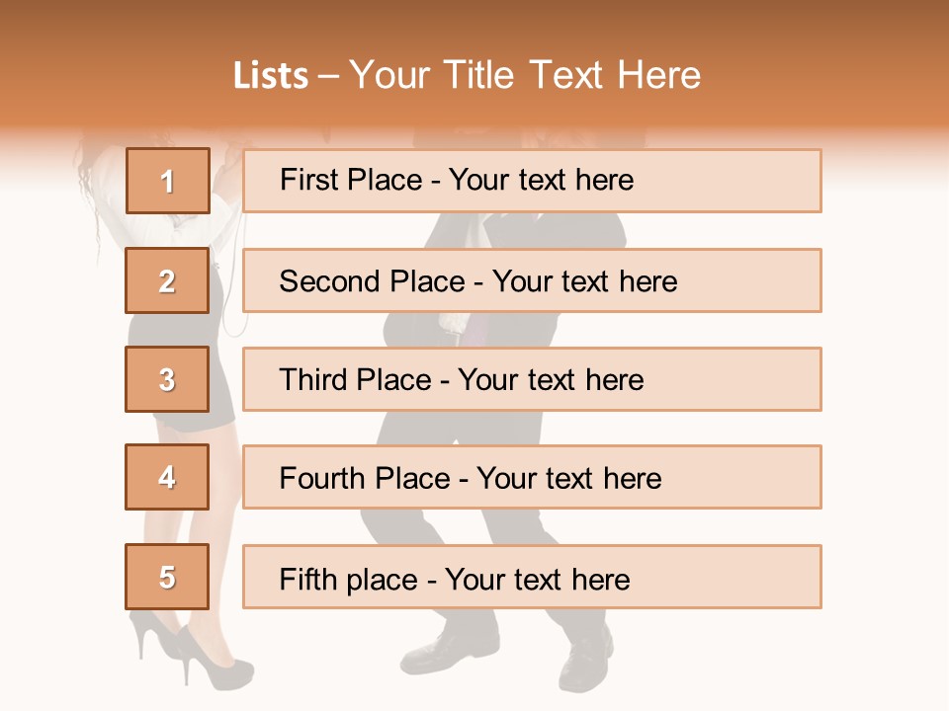
Task: Click the bold word Lists in title
Action: (271, 76)
